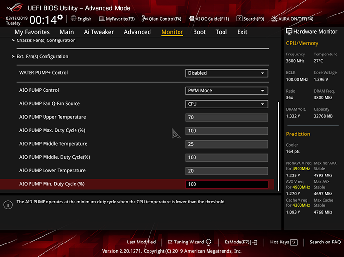The image size is (344, 257).
Task: Switch to the Main tab
Action: tap(67, 32)
